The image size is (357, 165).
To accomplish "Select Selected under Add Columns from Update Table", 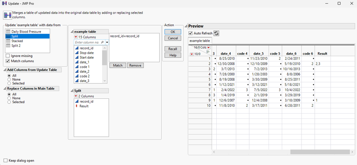I will [9, 83].
